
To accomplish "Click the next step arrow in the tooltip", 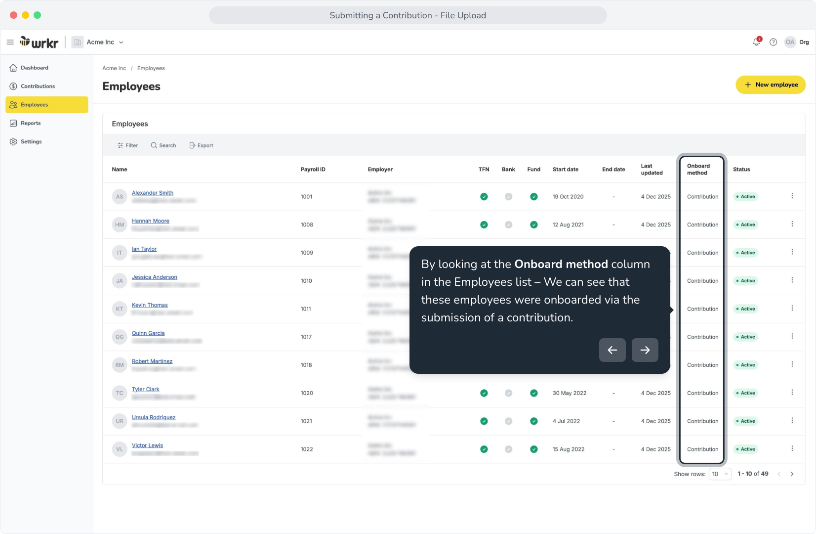I will (x=645, y=350).
